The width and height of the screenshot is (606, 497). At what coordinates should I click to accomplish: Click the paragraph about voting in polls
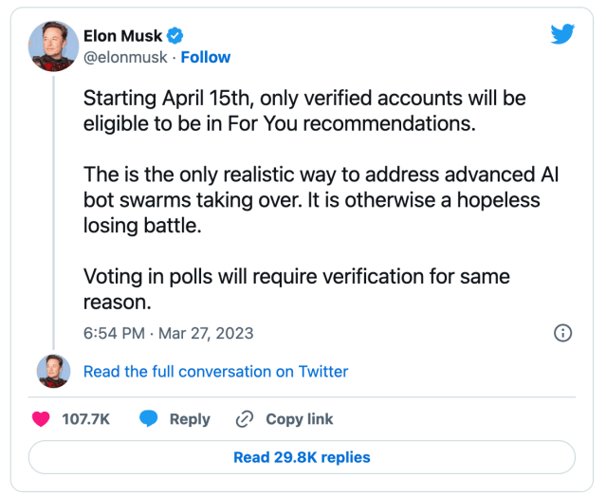click(296, 288)
